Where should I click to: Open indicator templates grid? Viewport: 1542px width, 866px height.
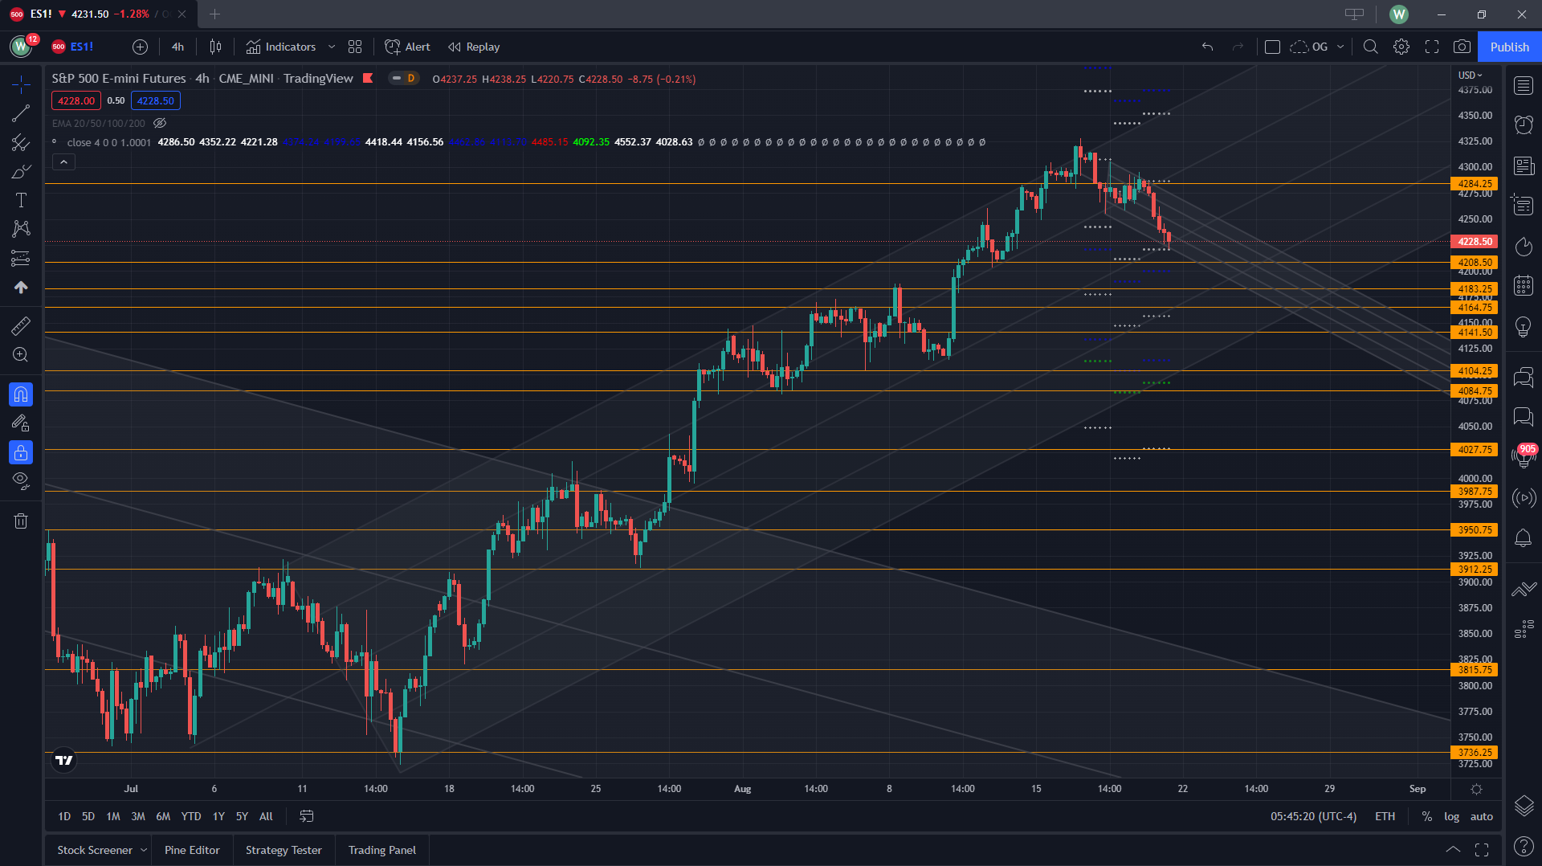pyautogui.click(x=355, y=47)
